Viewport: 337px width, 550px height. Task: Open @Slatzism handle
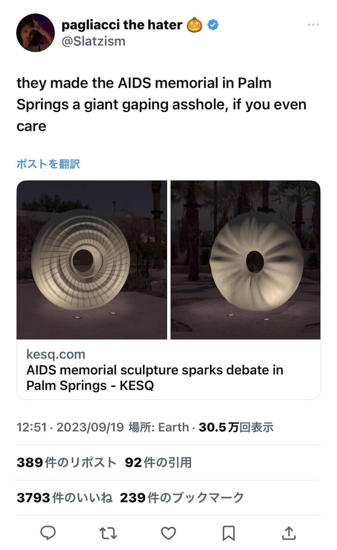click(93, 42)
